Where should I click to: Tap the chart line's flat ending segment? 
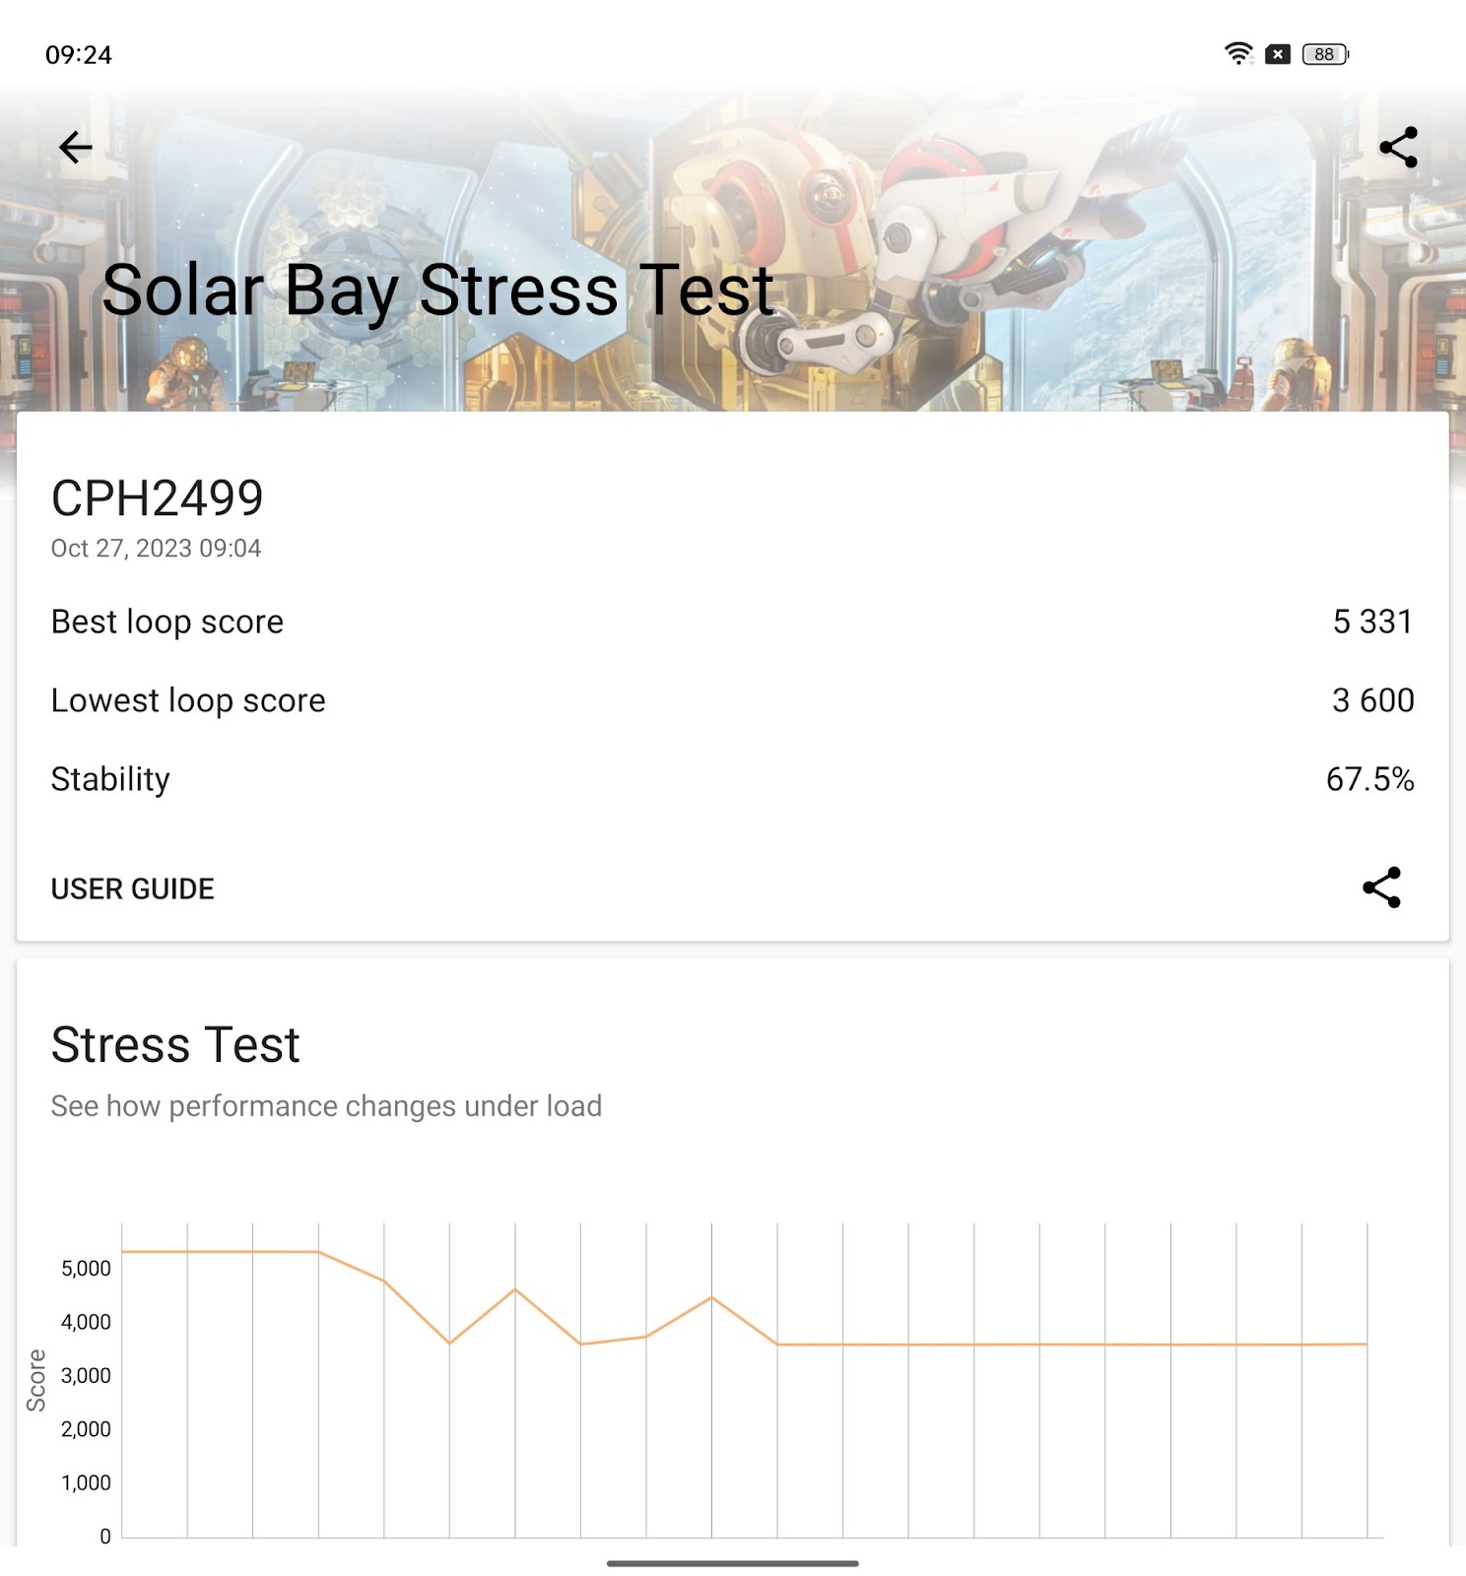[x=1072, y=1345]
